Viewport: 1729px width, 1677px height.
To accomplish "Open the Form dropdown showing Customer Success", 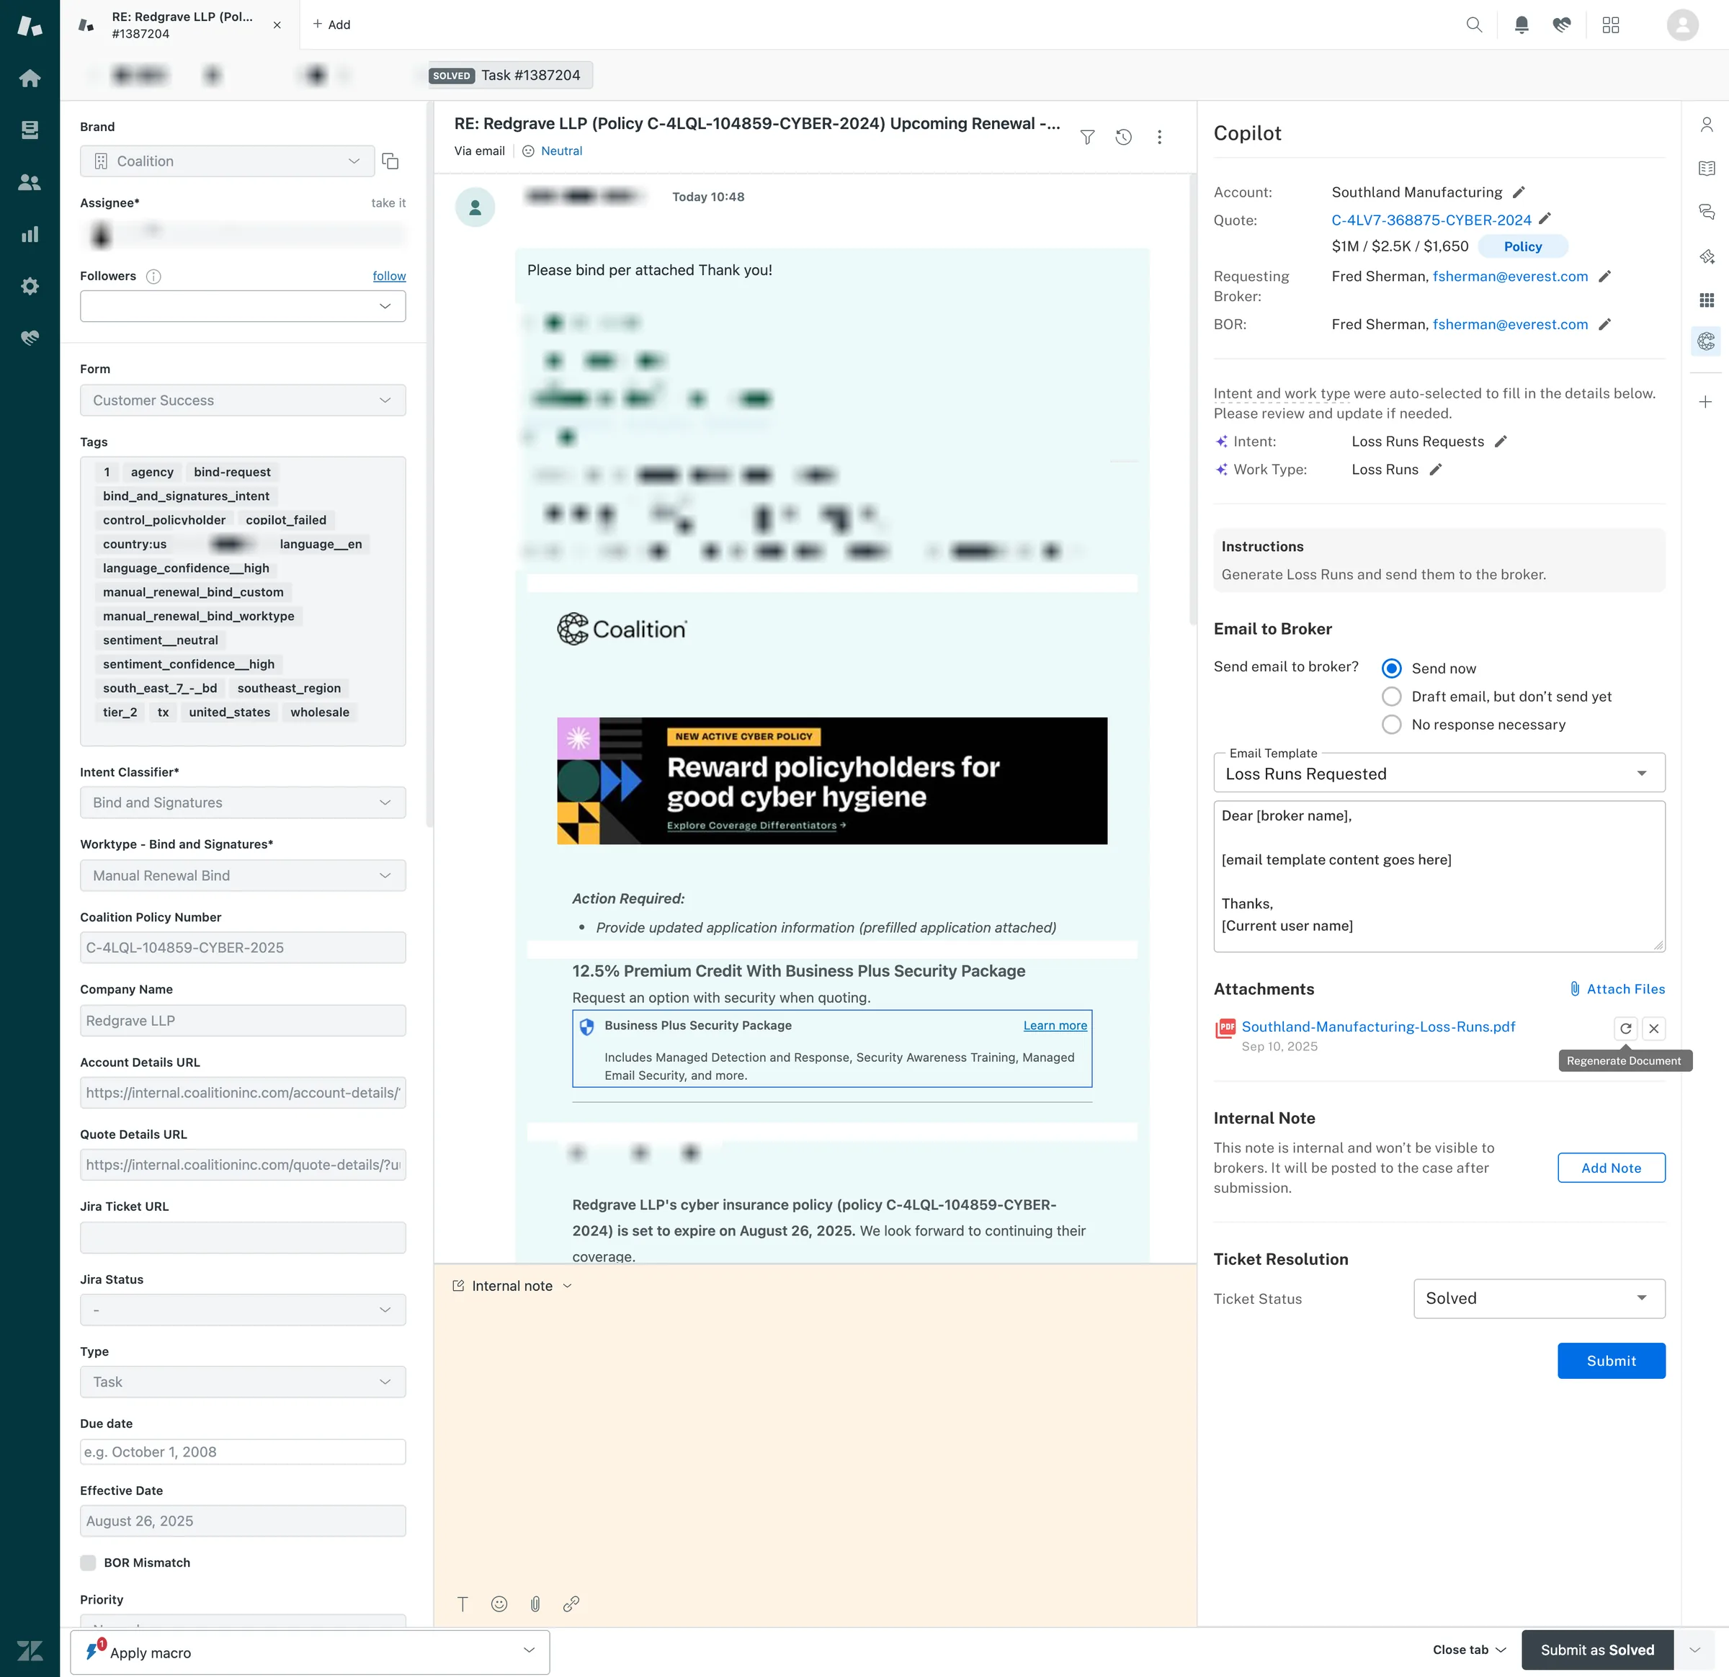I will 243,401.
